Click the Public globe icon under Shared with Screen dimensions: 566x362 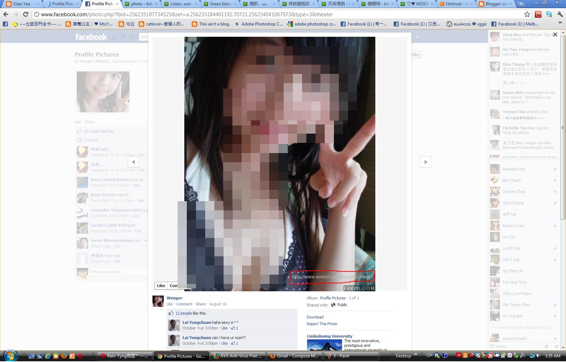333,305
